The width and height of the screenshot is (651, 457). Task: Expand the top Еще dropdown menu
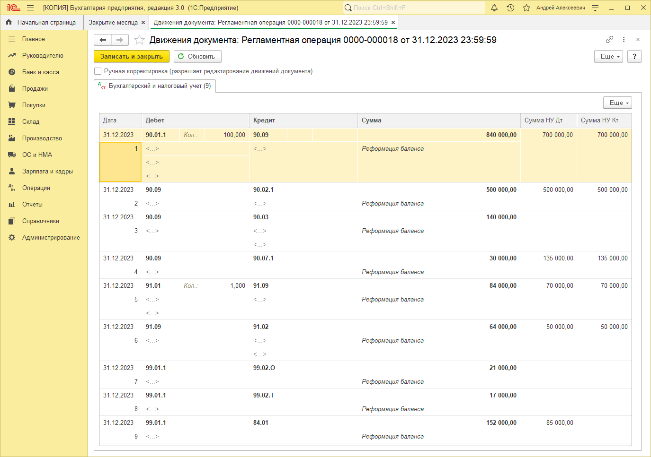[x=608, y=56]
